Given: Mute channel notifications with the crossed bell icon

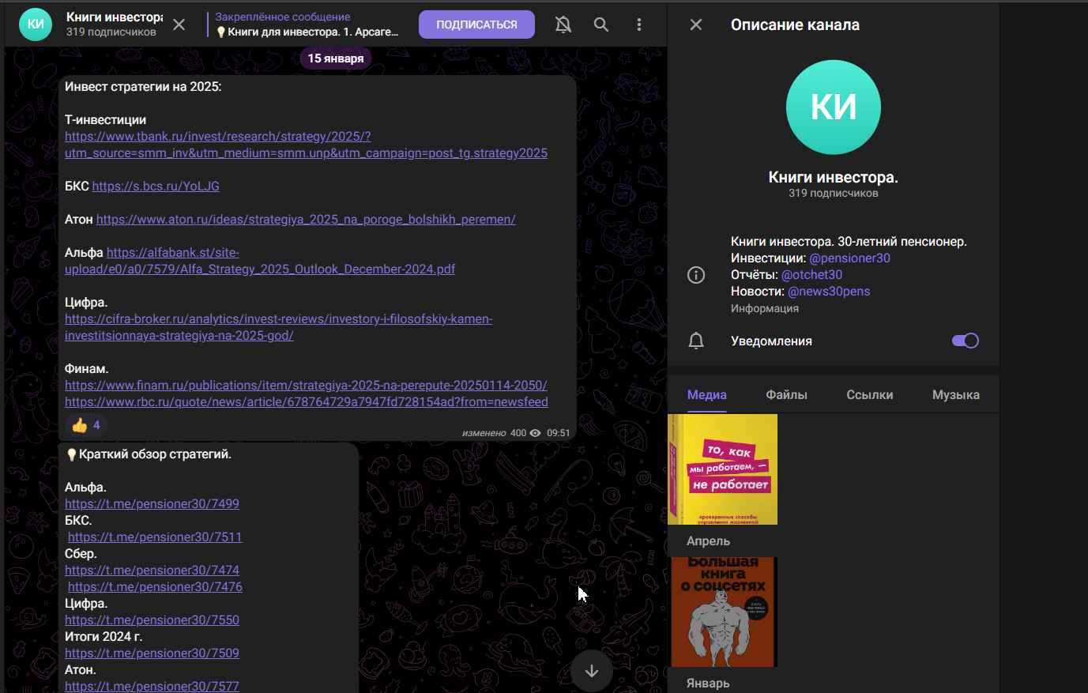Looking at the screenshot, I should [x=563, y=24].
